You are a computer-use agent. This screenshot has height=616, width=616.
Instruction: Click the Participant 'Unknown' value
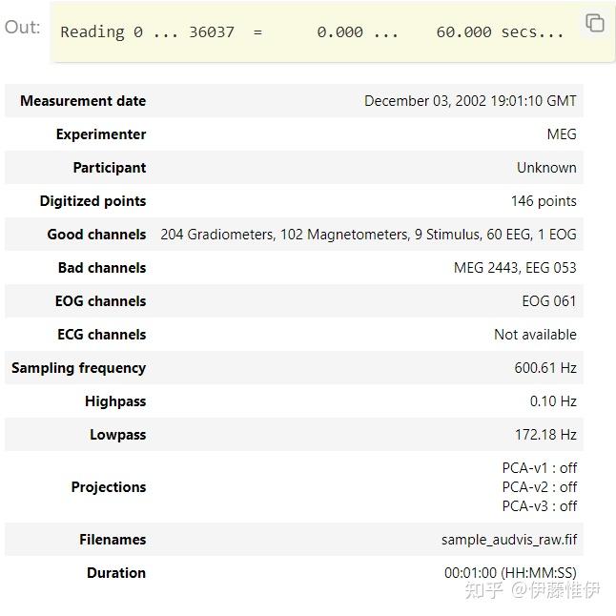pyautogui.click(x=546, y=168)
